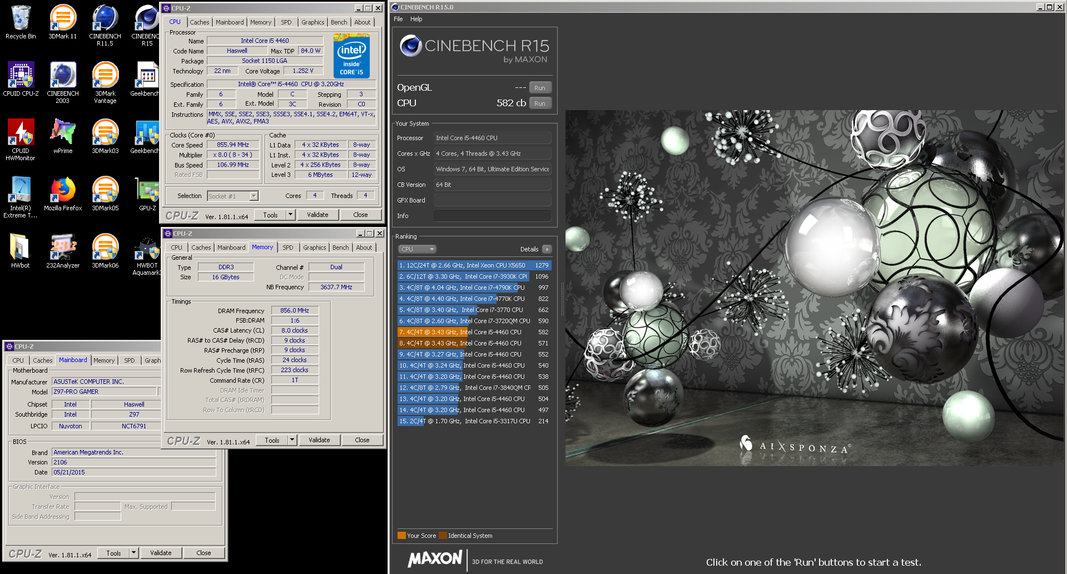Open Socket #1 selection dropdown
This screenshot has height=574, width=1067.
click(254, 196)
